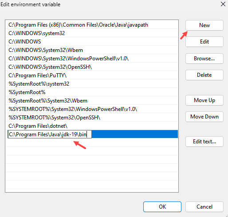
Task: Select the %SystemRoot%\system32 entry
Action: click(x=92, y=84)
